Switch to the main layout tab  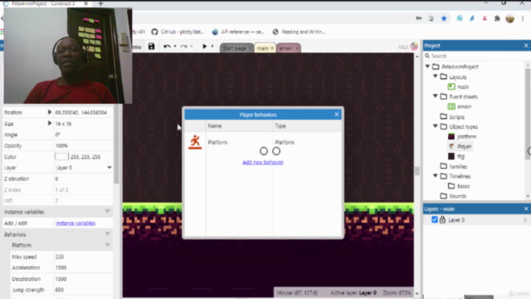(x=262, y=48)
